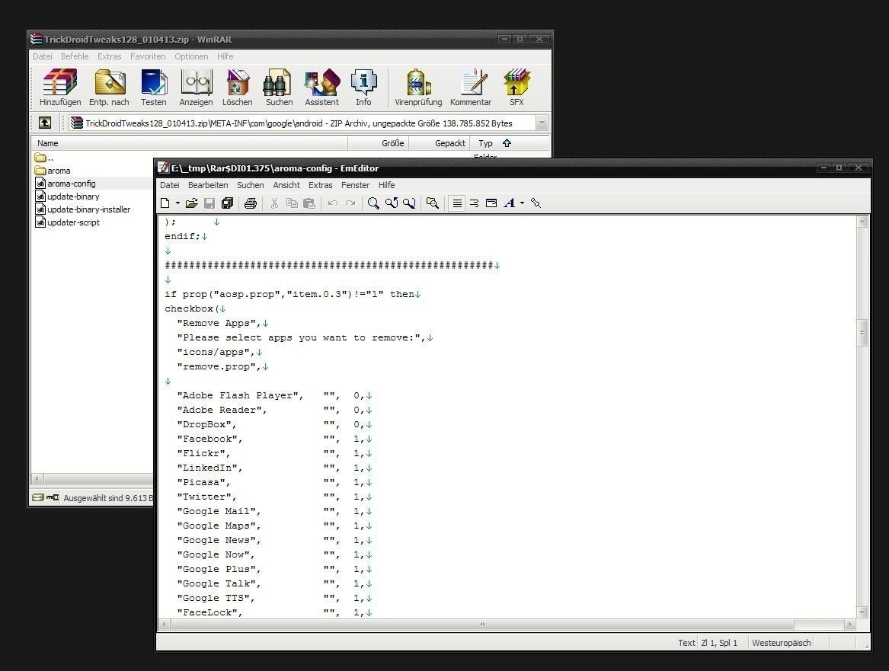Toggle the No Wrap button

[457, 203]
